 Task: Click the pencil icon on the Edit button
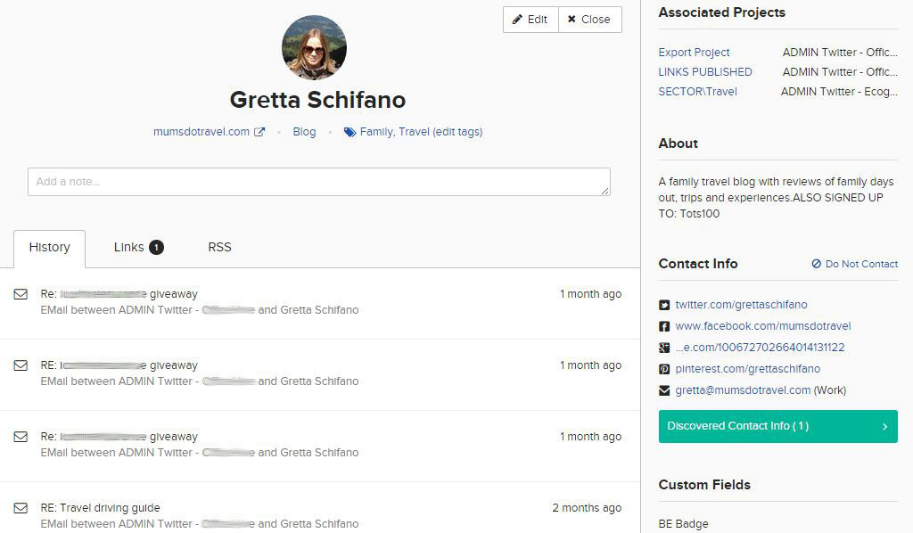[515, 19]
